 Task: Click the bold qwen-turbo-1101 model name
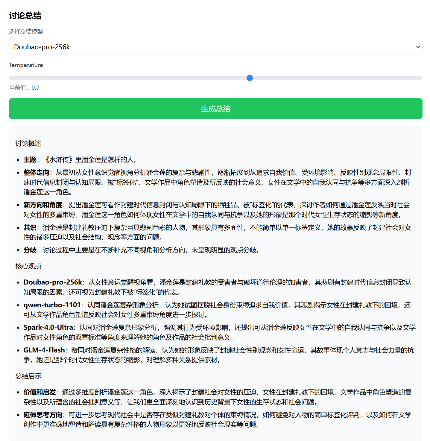52,305
